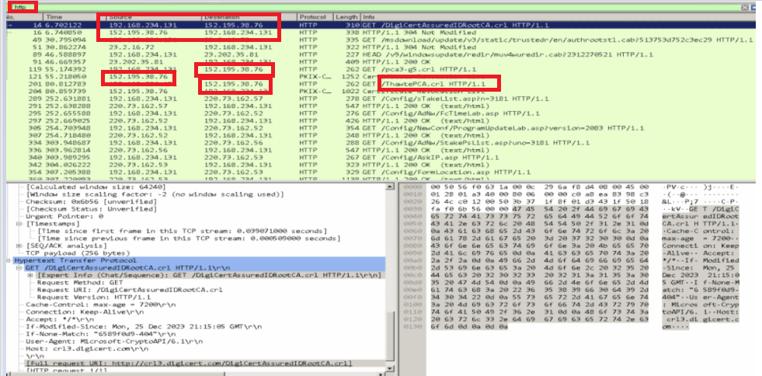Select packet 121 PKIX-CRL length 1252
Viewport: 762px width, 376px height.
(380, 77)
